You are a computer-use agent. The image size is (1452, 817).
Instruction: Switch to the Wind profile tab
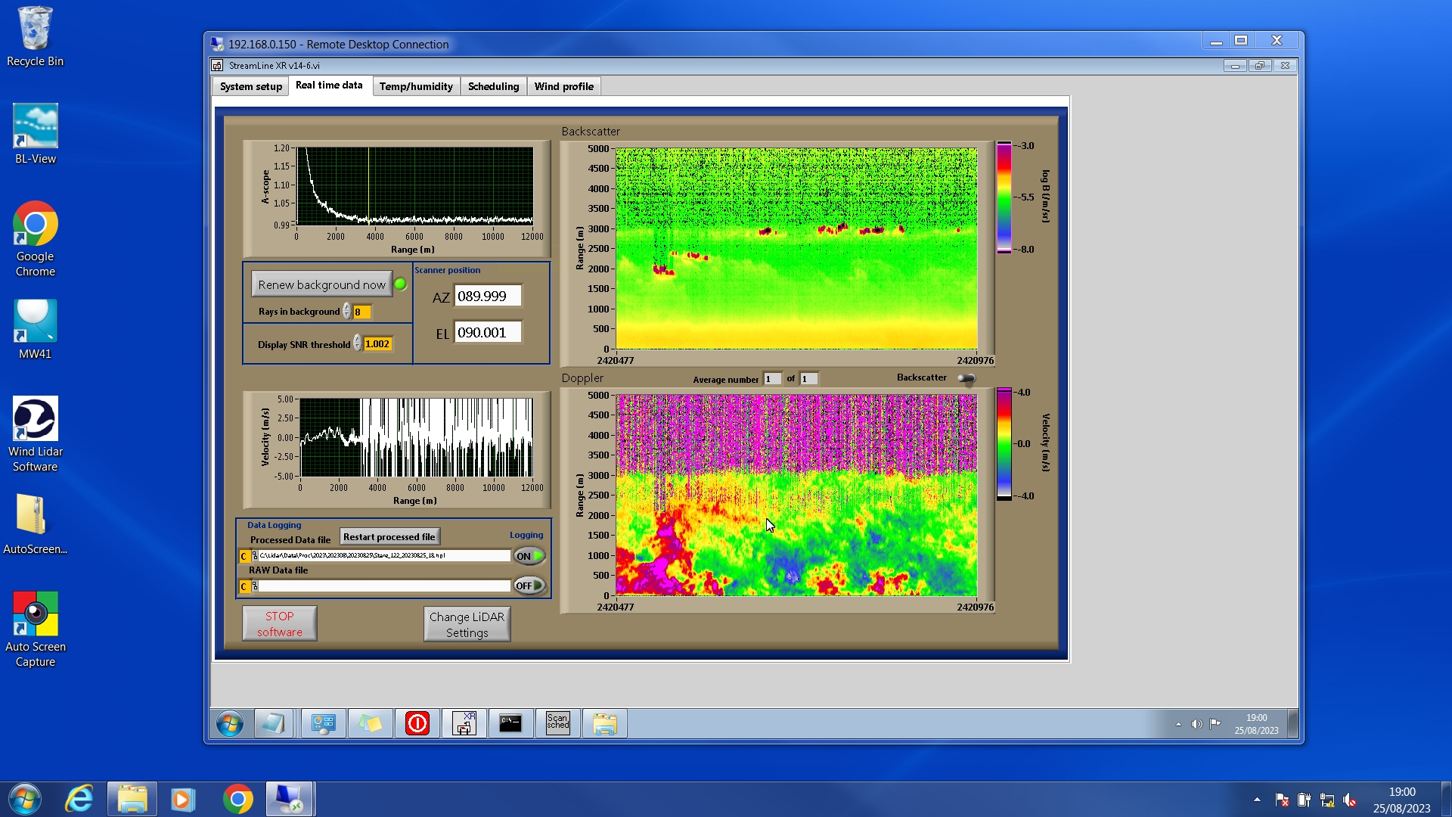coord(563,86)
